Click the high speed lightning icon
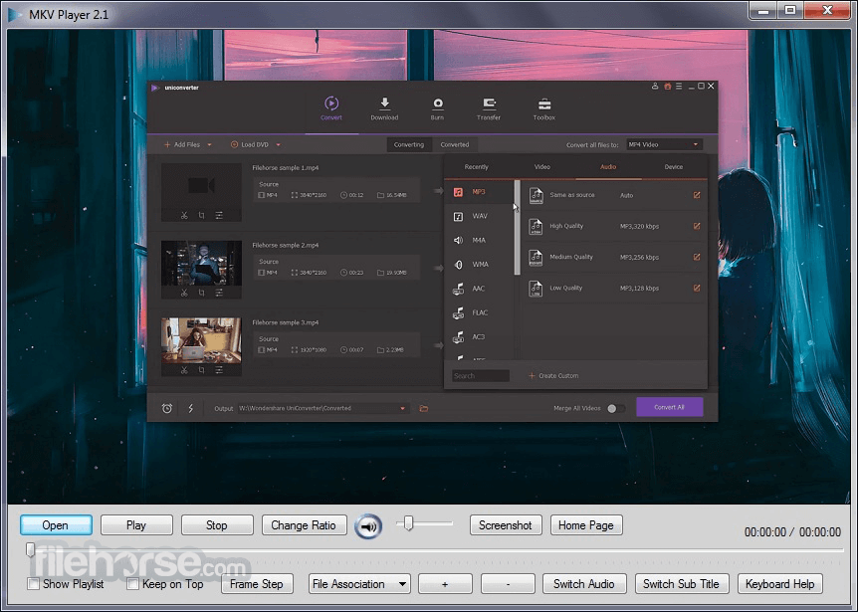The height and width of the screenshot is (612, 858). click(x=190, y=408)
